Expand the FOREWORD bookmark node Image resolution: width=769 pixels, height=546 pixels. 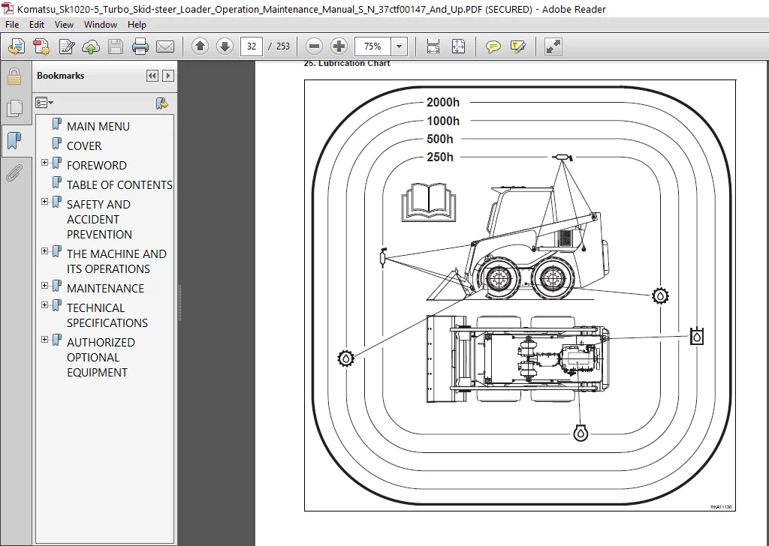(44, 163)
